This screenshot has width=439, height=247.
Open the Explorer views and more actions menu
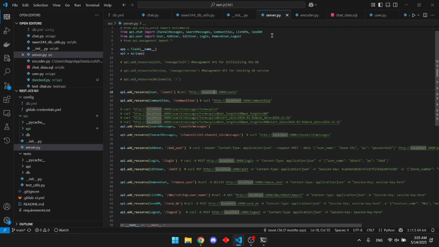pos(97,15)
